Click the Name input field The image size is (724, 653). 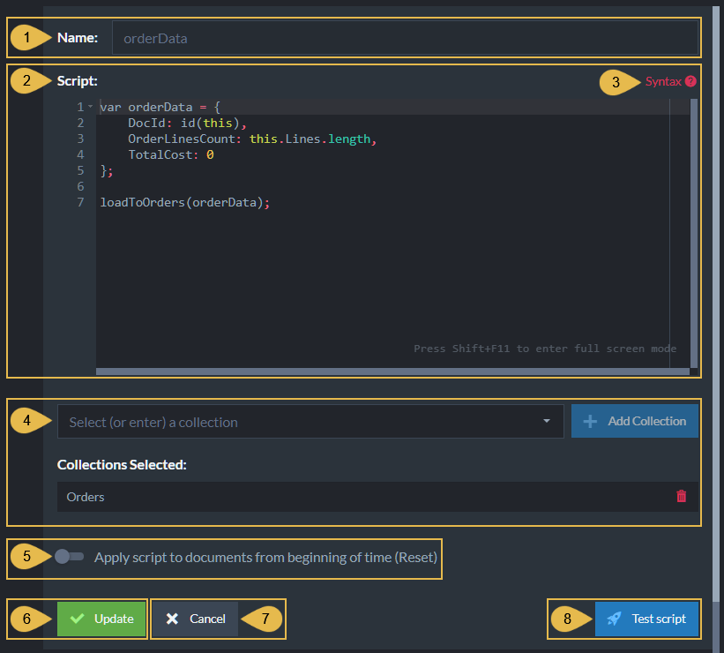pyautogui.click(x=405, y=38)
